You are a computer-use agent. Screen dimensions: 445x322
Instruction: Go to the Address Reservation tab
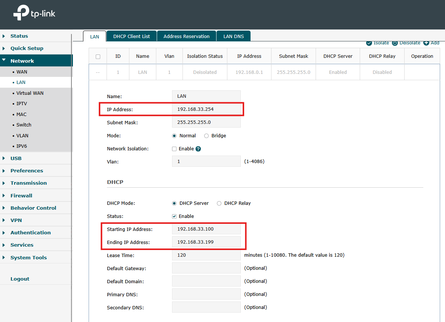(186, 36)
